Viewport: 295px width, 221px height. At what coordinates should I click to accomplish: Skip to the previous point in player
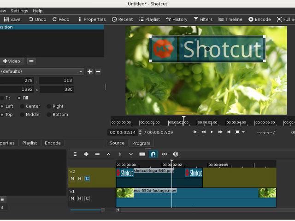point(195,132)
